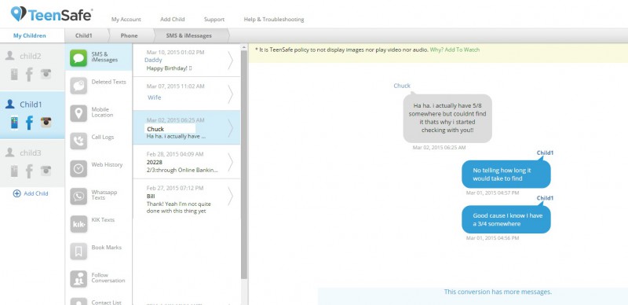
Task: Click the Web History label
Action: pyautogui.click(x=107, y=164)
